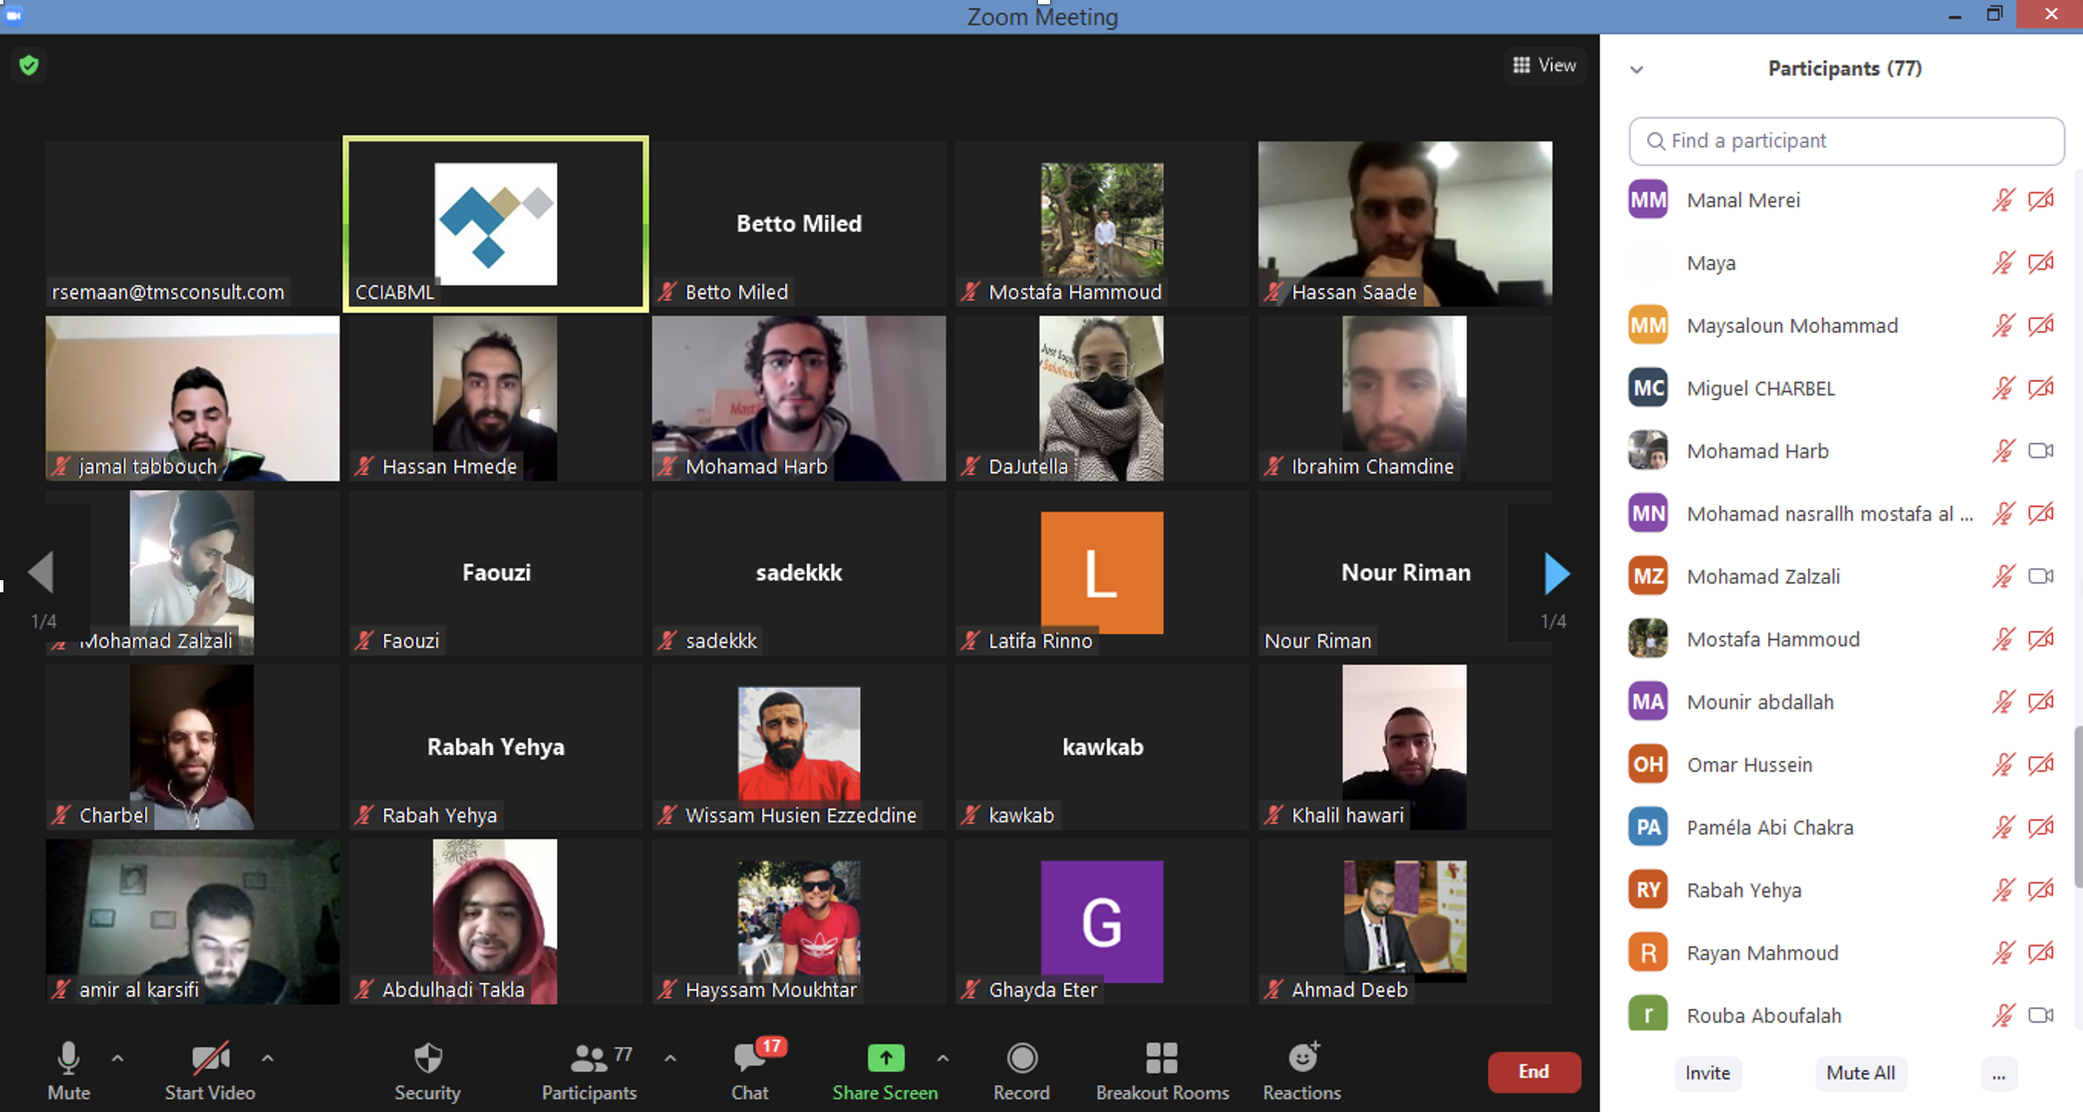Toggle Mohamad Harb's microphone in participants list
Image resolution: width=2083 pixels, height=1112 pixels.
2003,451
